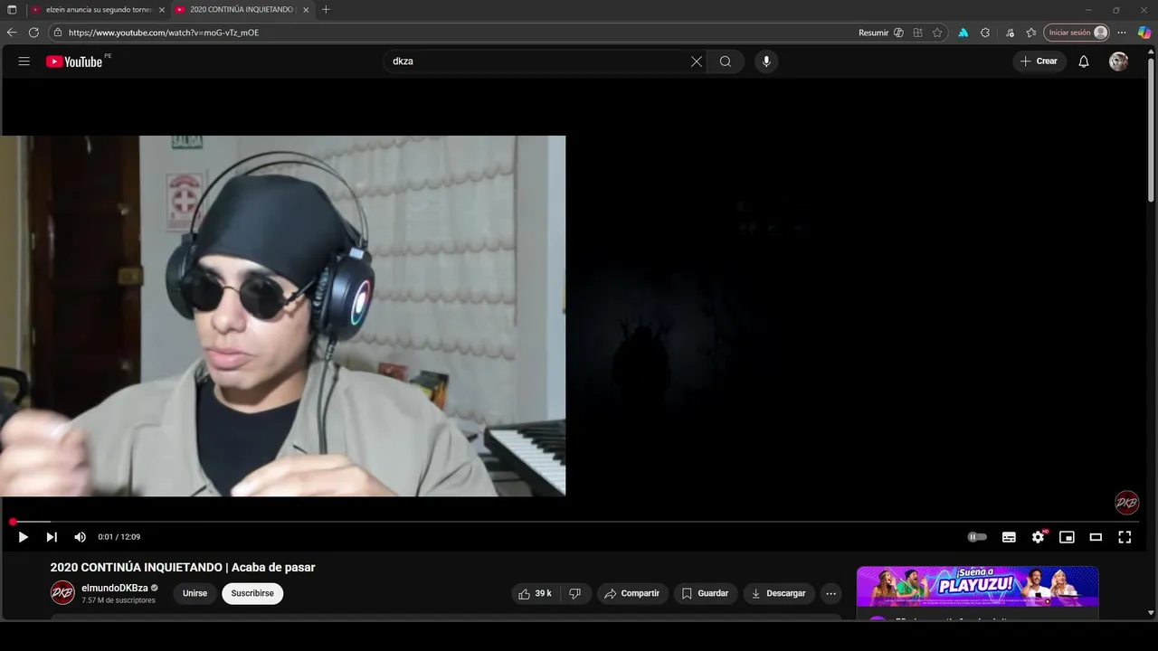The width and height of the screenshot is (1158, 651).
Task: Reload the page
Action: click(x=33, y=33)
